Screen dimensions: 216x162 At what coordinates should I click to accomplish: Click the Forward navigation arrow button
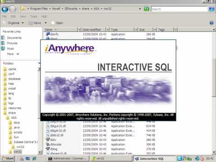pyautogui.click(x=13, y=9)
